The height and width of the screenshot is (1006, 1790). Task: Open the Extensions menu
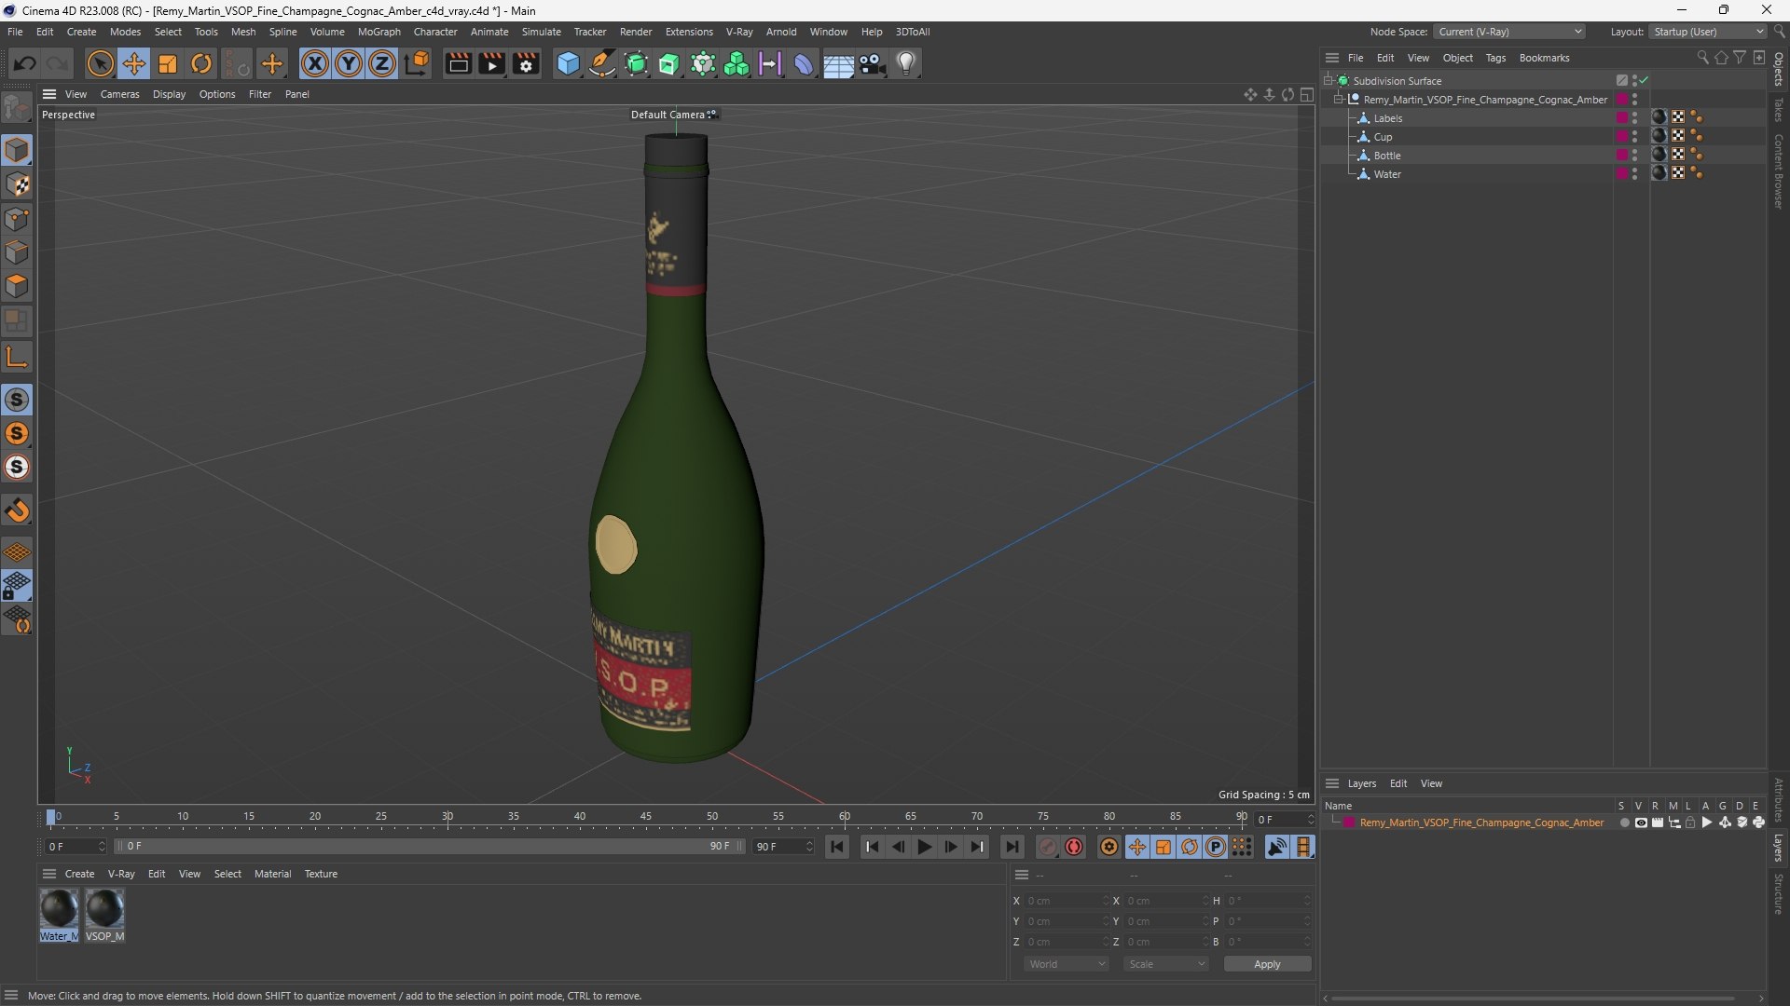pos(689,32)
